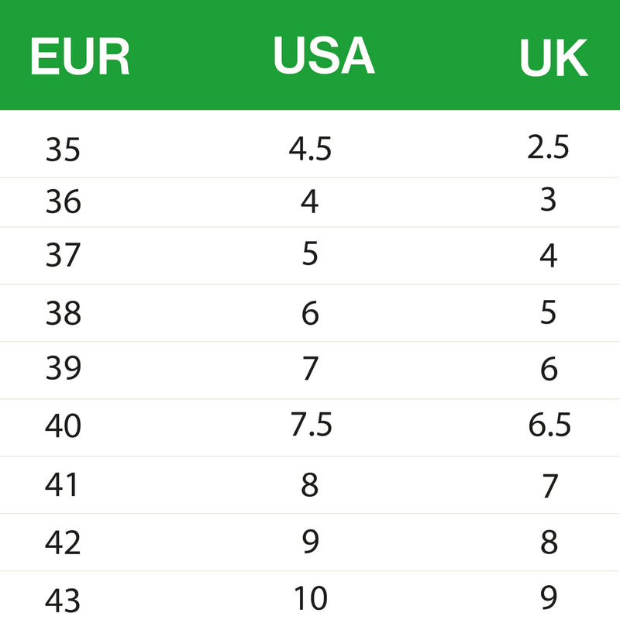Image resolution: width=620 pixels, height=620 pixels.
Task: Select EUR size 42 cell
Action: (63, 542)
